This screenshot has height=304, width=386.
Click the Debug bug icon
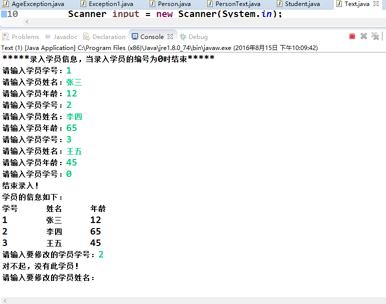pos(183,36)
